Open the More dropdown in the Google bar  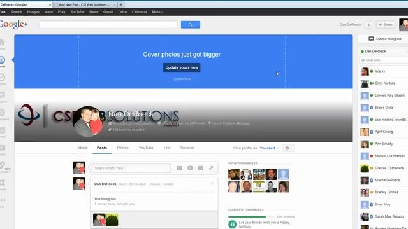click(157, 12)
